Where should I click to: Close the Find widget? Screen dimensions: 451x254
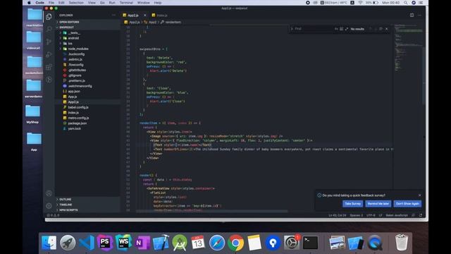[x=387, y=29]
